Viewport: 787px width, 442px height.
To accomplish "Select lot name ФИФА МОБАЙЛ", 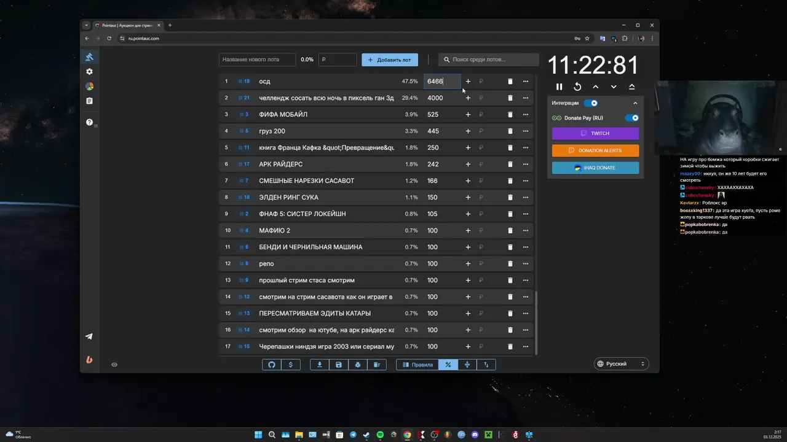I will [x=283, y=114].
